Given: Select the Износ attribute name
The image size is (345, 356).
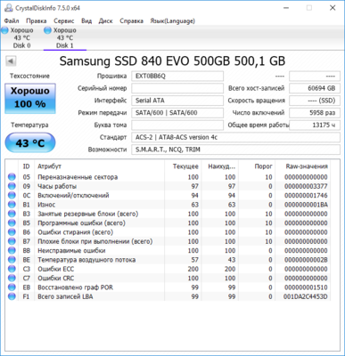Looking at the screenshot, I should 46,205.
